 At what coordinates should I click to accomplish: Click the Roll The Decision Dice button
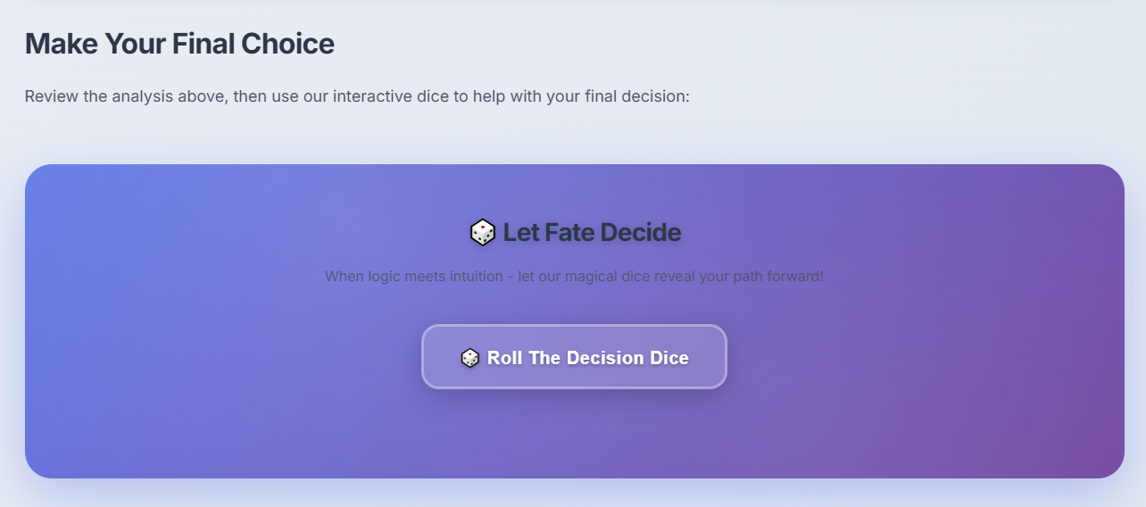[x=574, y=357]
